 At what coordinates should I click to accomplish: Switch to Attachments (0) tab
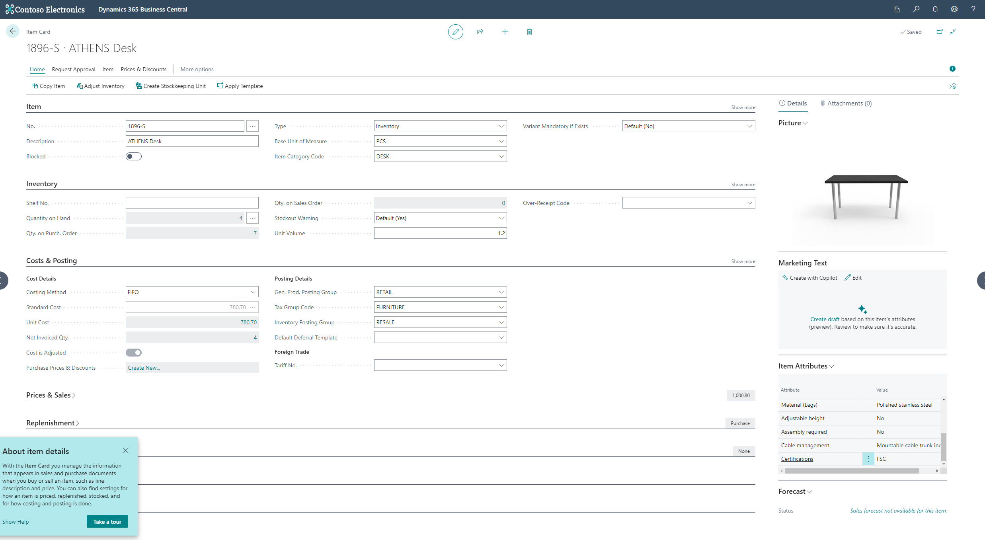pos(846,103)
